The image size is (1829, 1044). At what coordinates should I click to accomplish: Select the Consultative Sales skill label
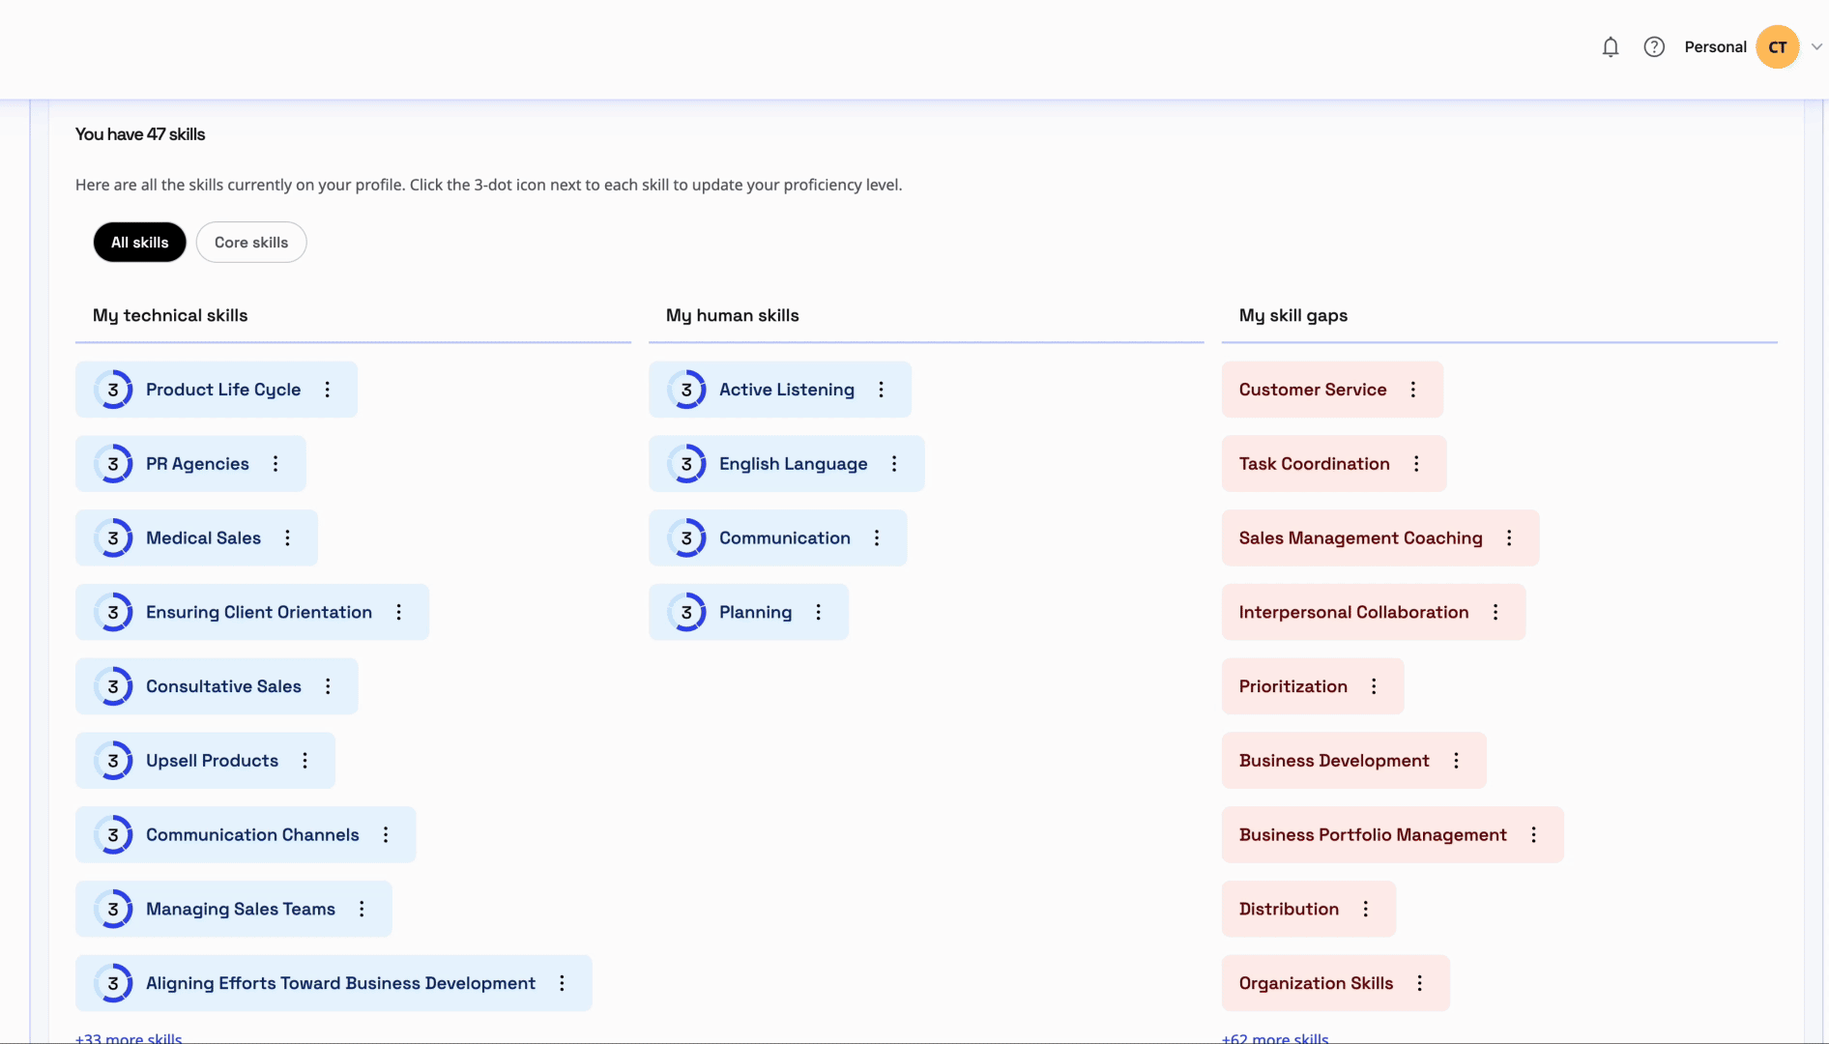[223, 686]
